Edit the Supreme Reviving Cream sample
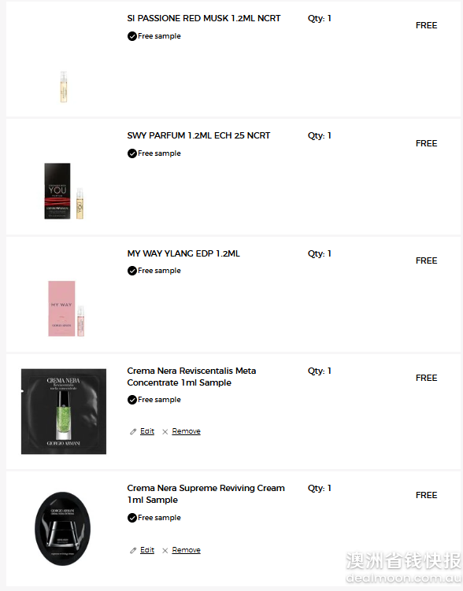 click(x=147, y=550)
